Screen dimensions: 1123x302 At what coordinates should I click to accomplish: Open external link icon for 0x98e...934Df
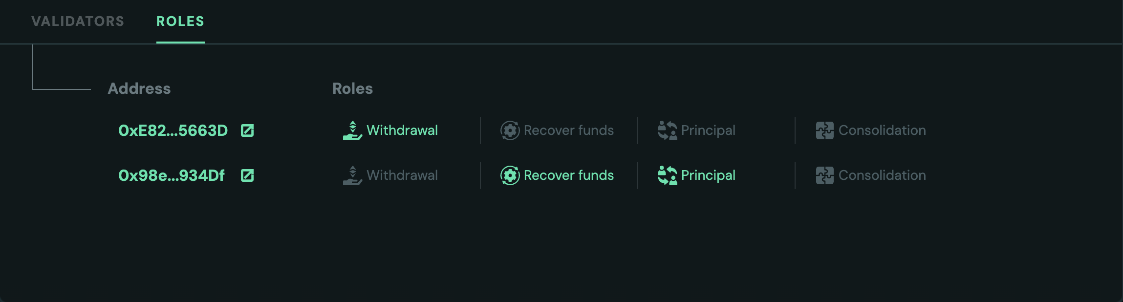tap(247, 175)
